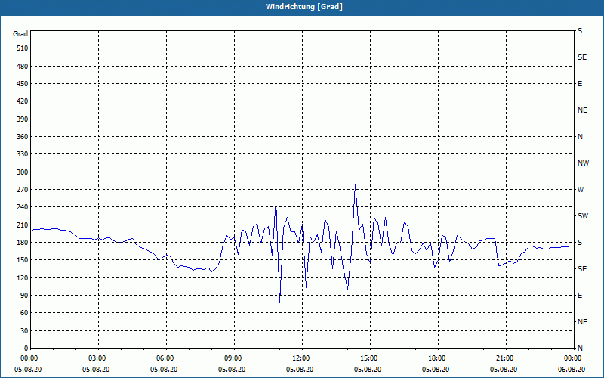The image size is (604, 378).
Task: Select the 06.08.20 date label
Action: pyautogui.click(x=572, y=370)
